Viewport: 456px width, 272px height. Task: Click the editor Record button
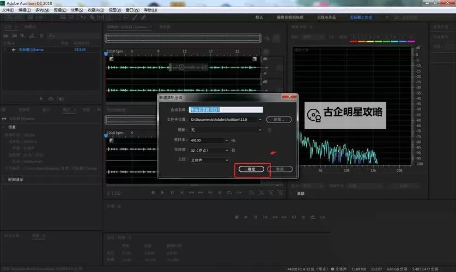tap(220, 193)
